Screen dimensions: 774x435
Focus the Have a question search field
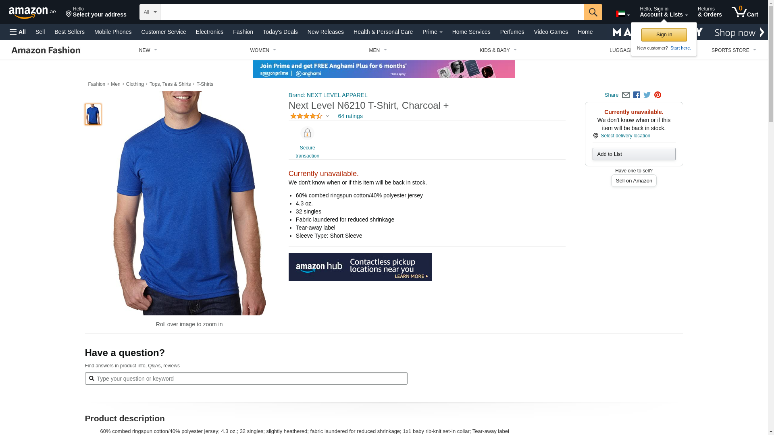point(246,379)
